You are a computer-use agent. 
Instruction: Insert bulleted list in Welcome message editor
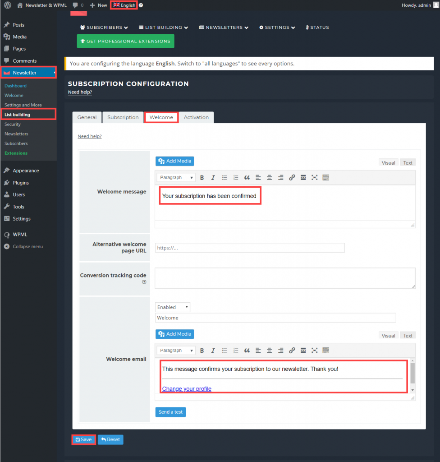tap(225, 177)
